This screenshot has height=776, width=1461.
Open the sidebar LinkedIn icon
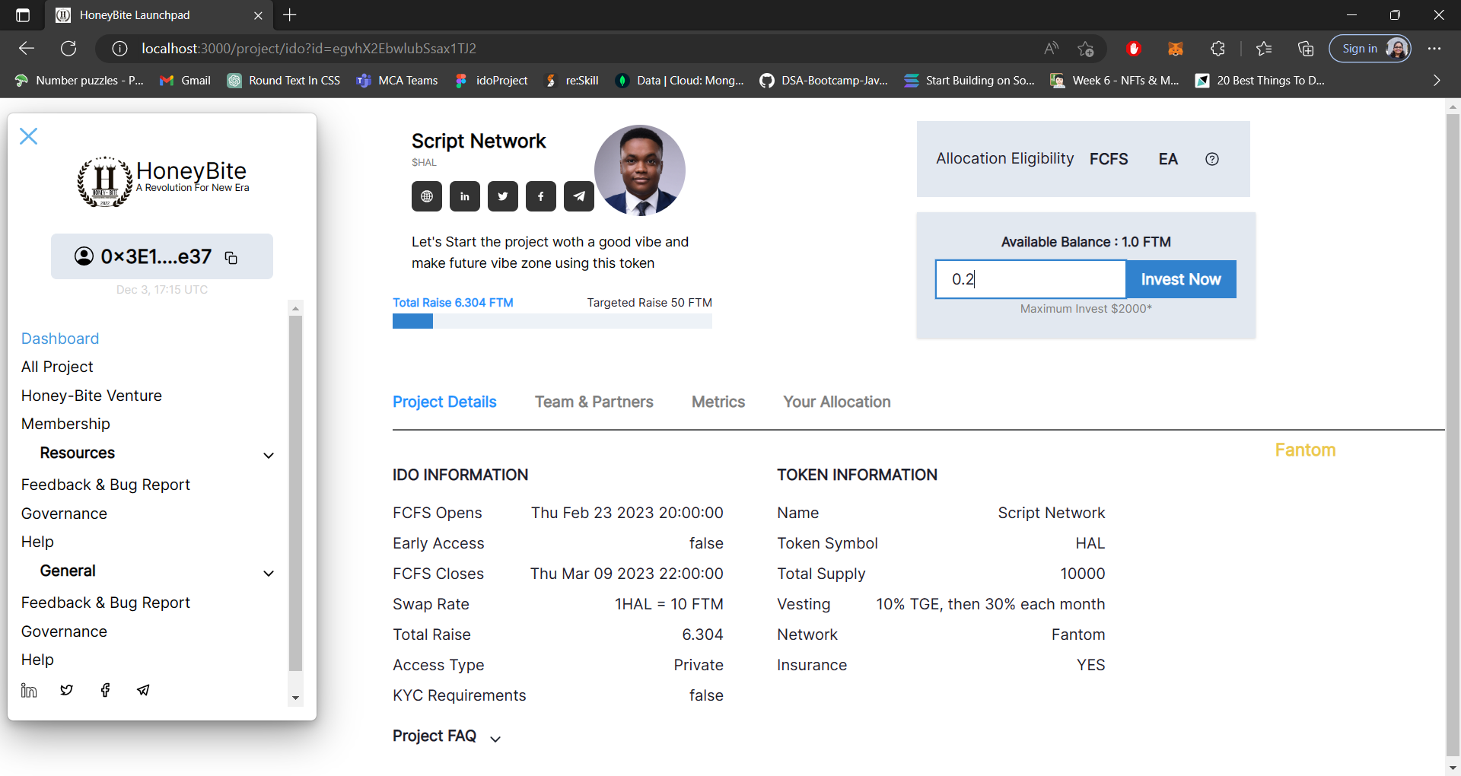pyautogui.click(x=29, y=690)
